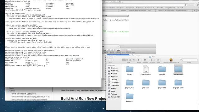Switch to android Could not find Library tab
The height and width of the screenshot is (112, 199).
[x=137, y=11]
